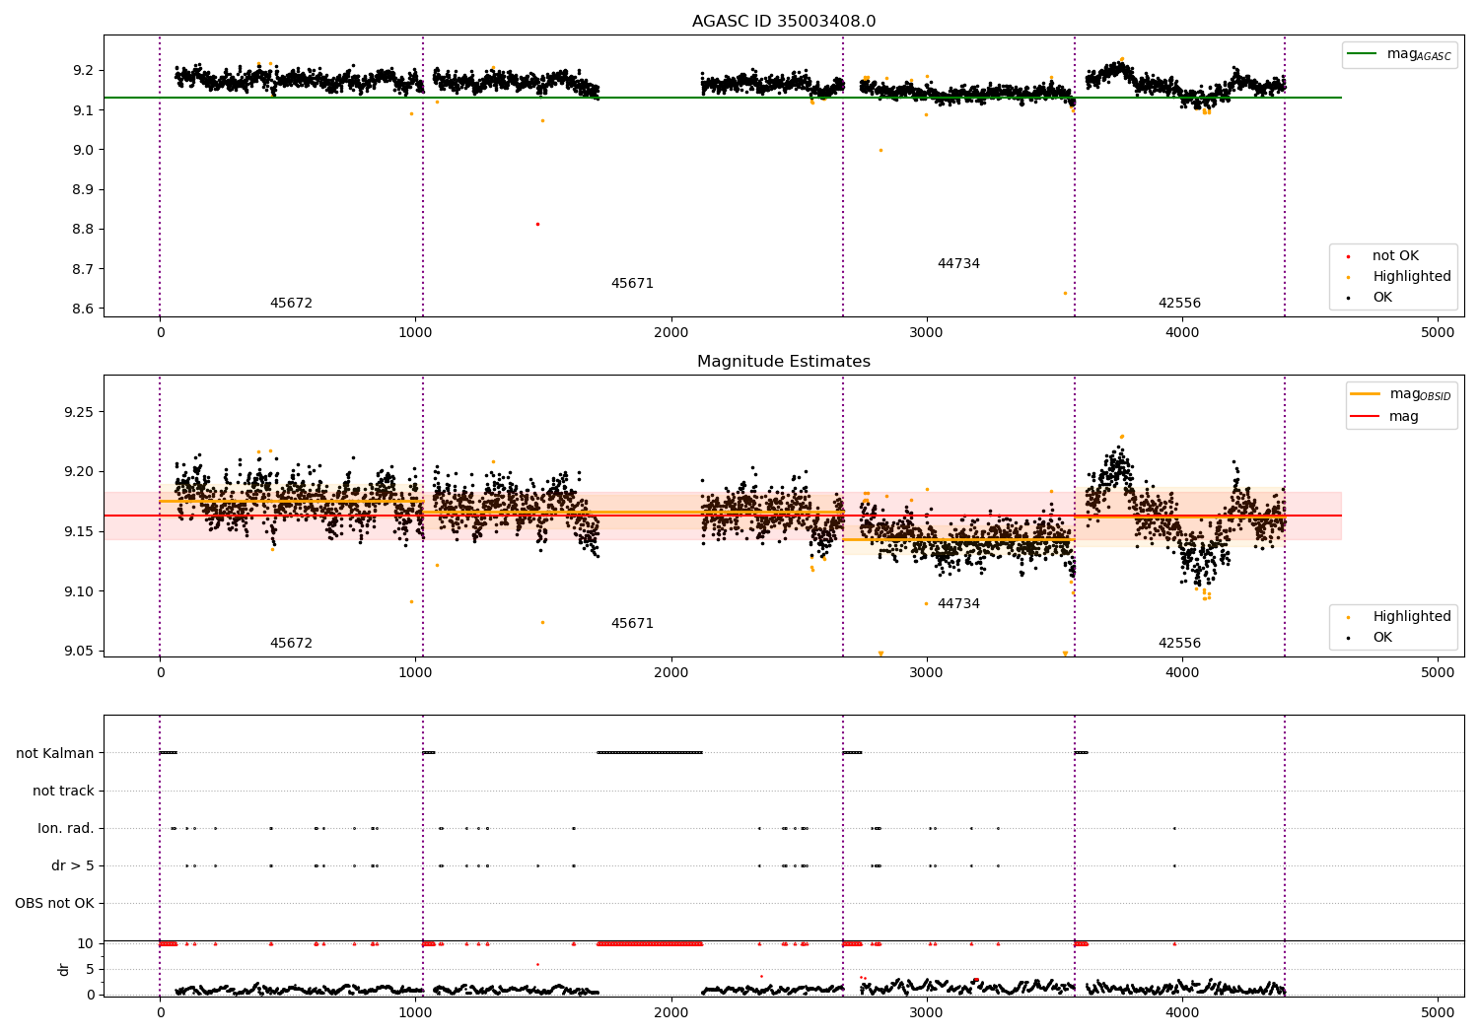Click the 3000 x-tick of the middle panel
Viewport: 1479px width, 1035px height.
(927, 673)
